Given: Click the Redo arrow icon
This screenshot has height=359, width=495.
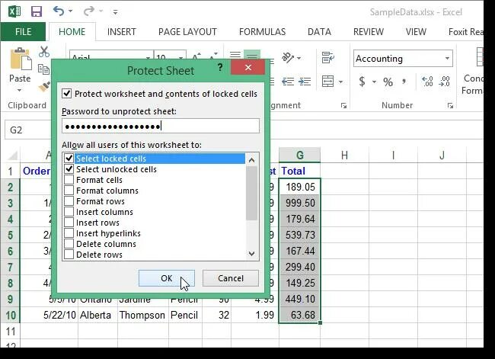Looking at the screenshot, I should pos(88,11).
